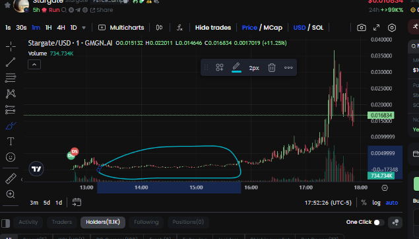419x239 pixels.
Task: Set chart range to 1d
Action: (59, 203)
